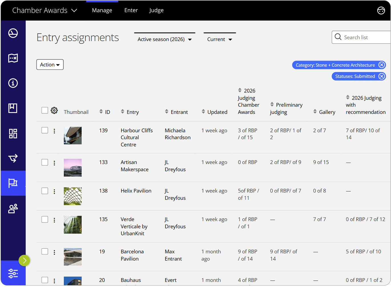Remove the Statuses Submitted filter
Screen dimensions: 391x287
coord(382,76)
